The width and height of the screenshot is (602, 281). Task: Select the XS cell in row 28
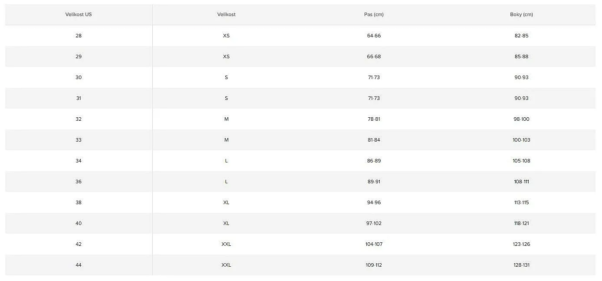point(226,36)
